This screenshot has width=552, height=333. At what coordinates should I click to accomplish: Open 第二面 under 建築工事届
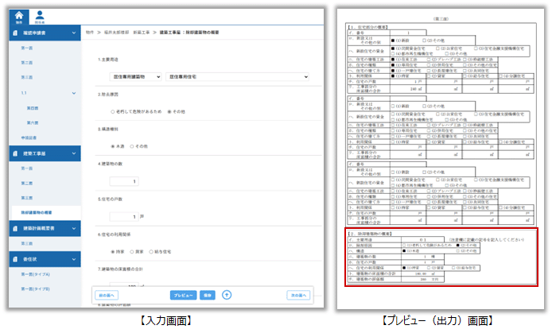[27, 184]
